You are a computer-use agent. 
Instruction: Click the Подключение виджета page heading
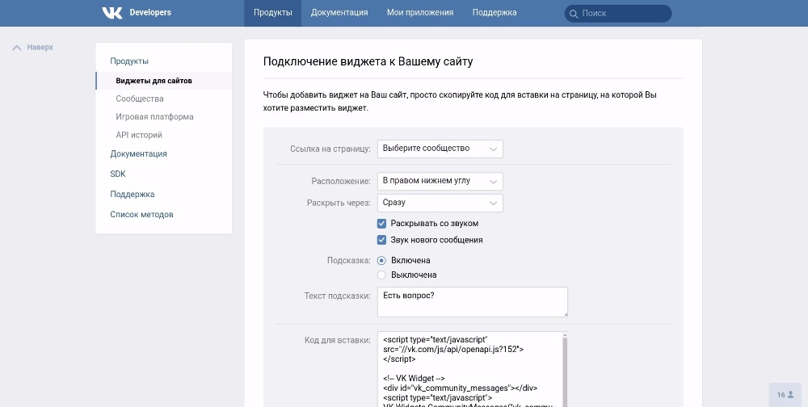click(x=368, y=62)
